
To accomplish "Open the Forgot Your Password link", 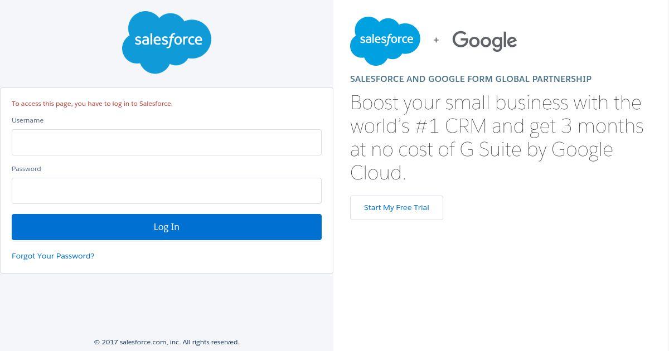I will coord(53,256).
